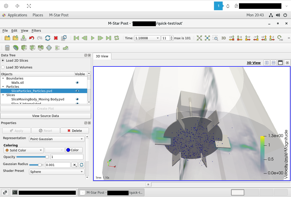291x197 pixels.
Task: Apply the Contour filter
Action: (x=16, y=48)
